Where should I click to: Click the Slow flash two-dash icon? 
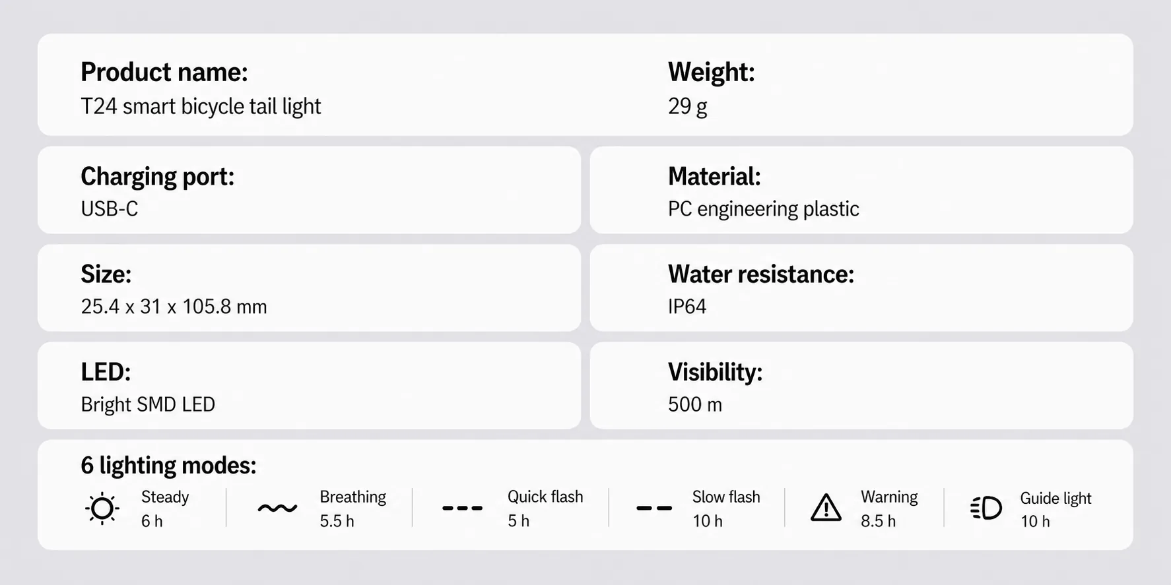654,508
